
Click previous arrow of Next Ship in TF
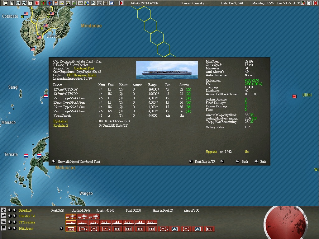[x=191, y=162]
